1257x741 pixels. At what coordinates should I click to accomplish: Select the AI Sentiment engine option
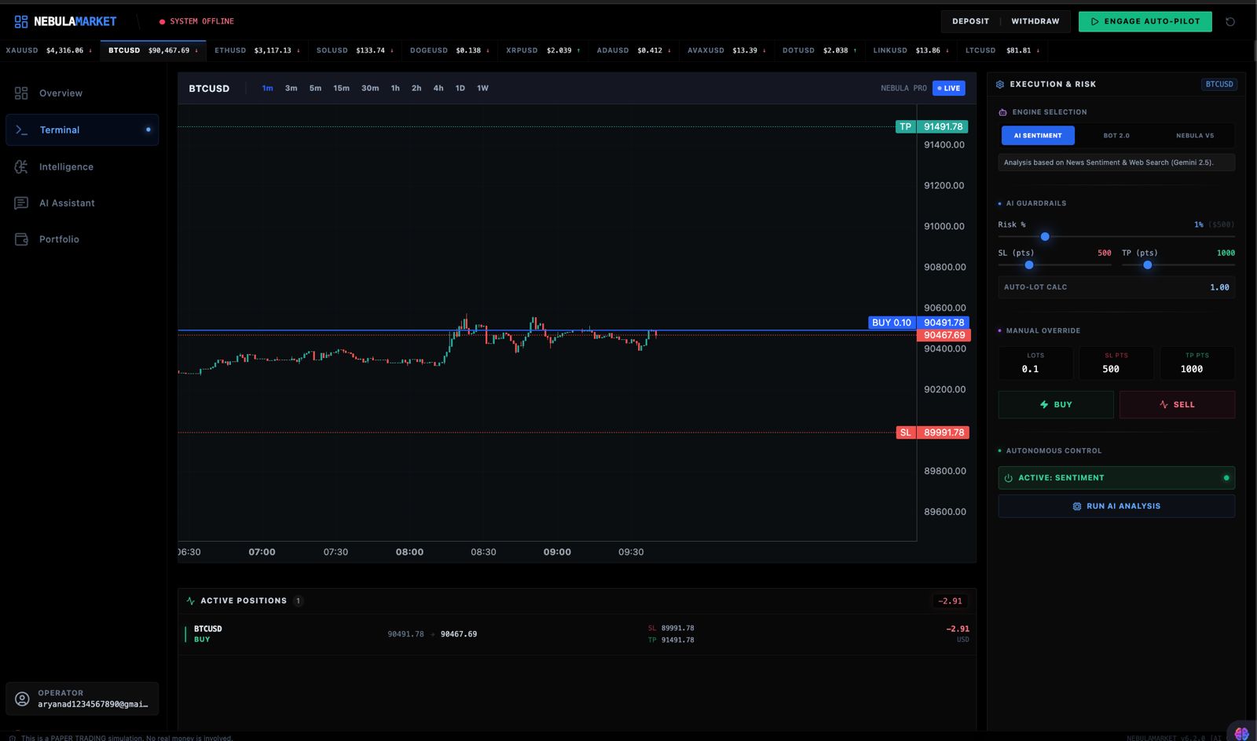click(x=1037, y=136)
